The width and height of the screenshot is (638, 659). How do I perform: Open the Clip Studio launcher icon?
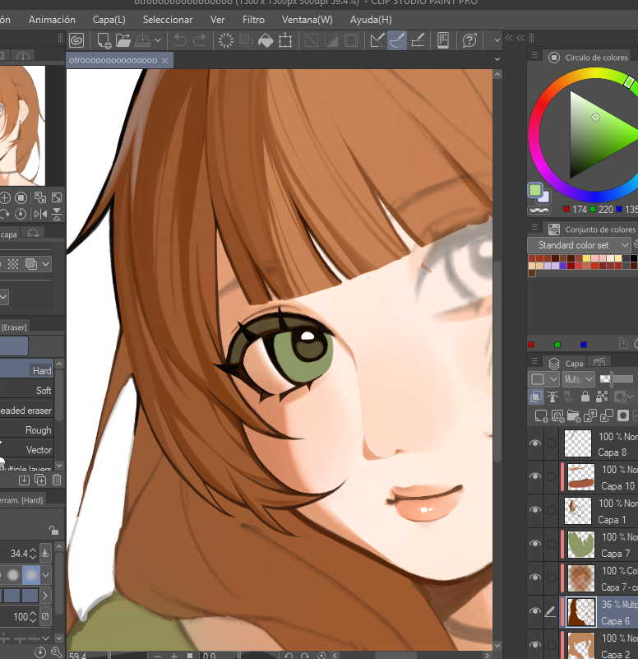(76, 41)
